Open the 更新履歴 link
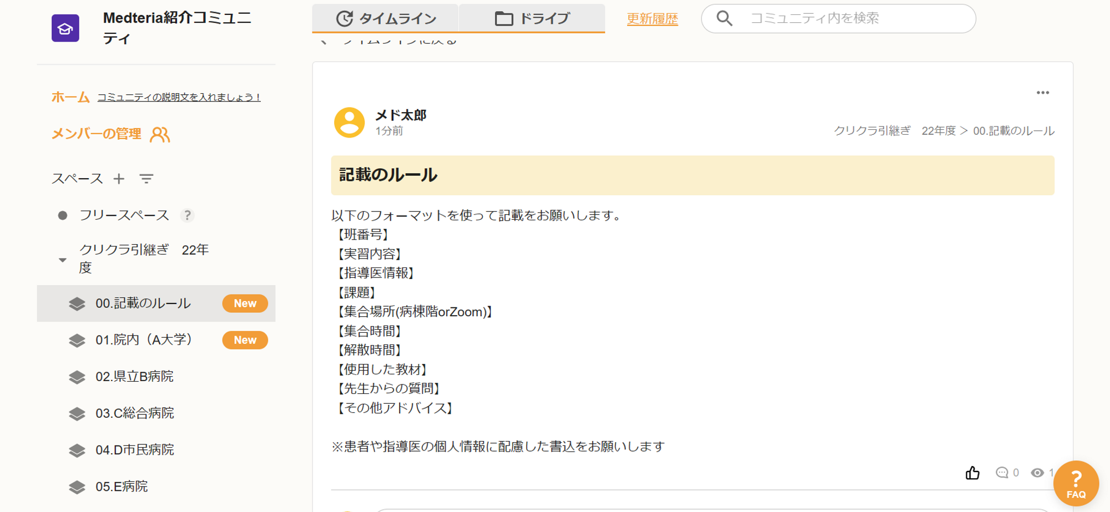 [x=652, y=19]
